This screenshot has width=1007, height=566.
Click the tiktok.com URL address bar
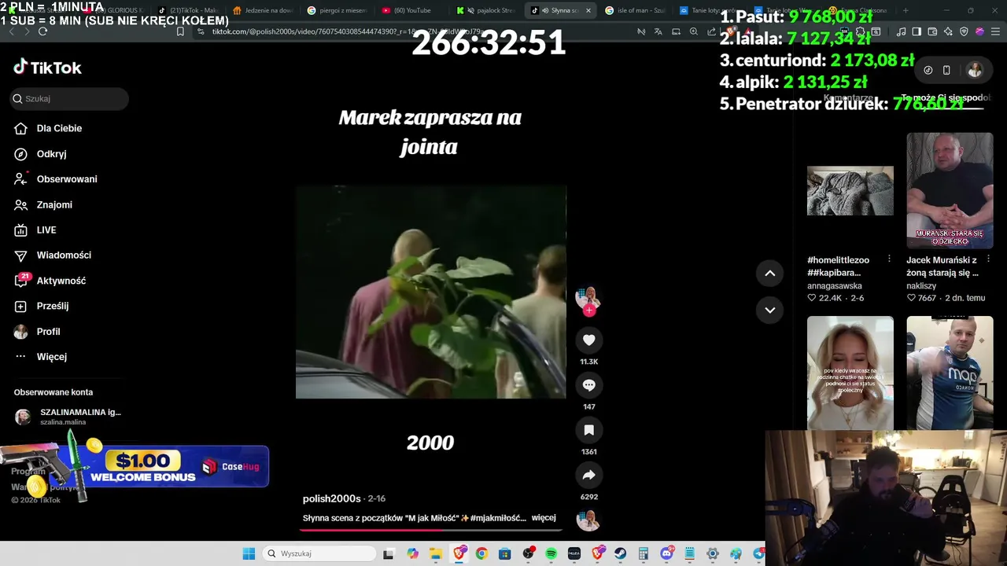coord(413,31)
